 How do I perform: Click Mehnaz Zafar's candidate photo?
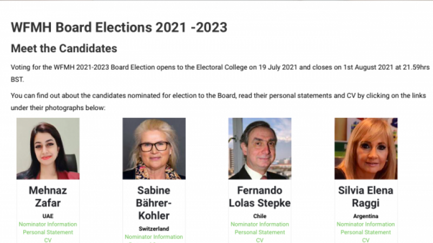pos(48,148)
